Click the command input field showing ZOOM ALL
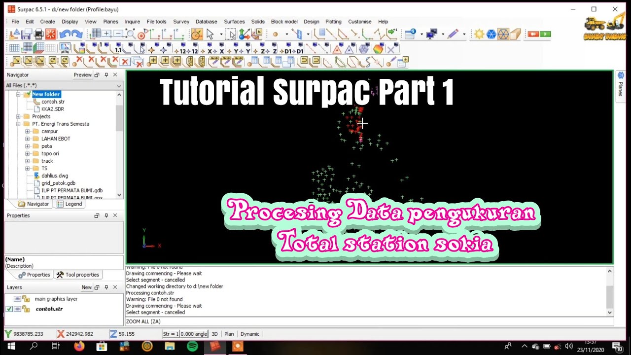Image resolution: width=631 pixels, height=355 pixels. point(369,321)
